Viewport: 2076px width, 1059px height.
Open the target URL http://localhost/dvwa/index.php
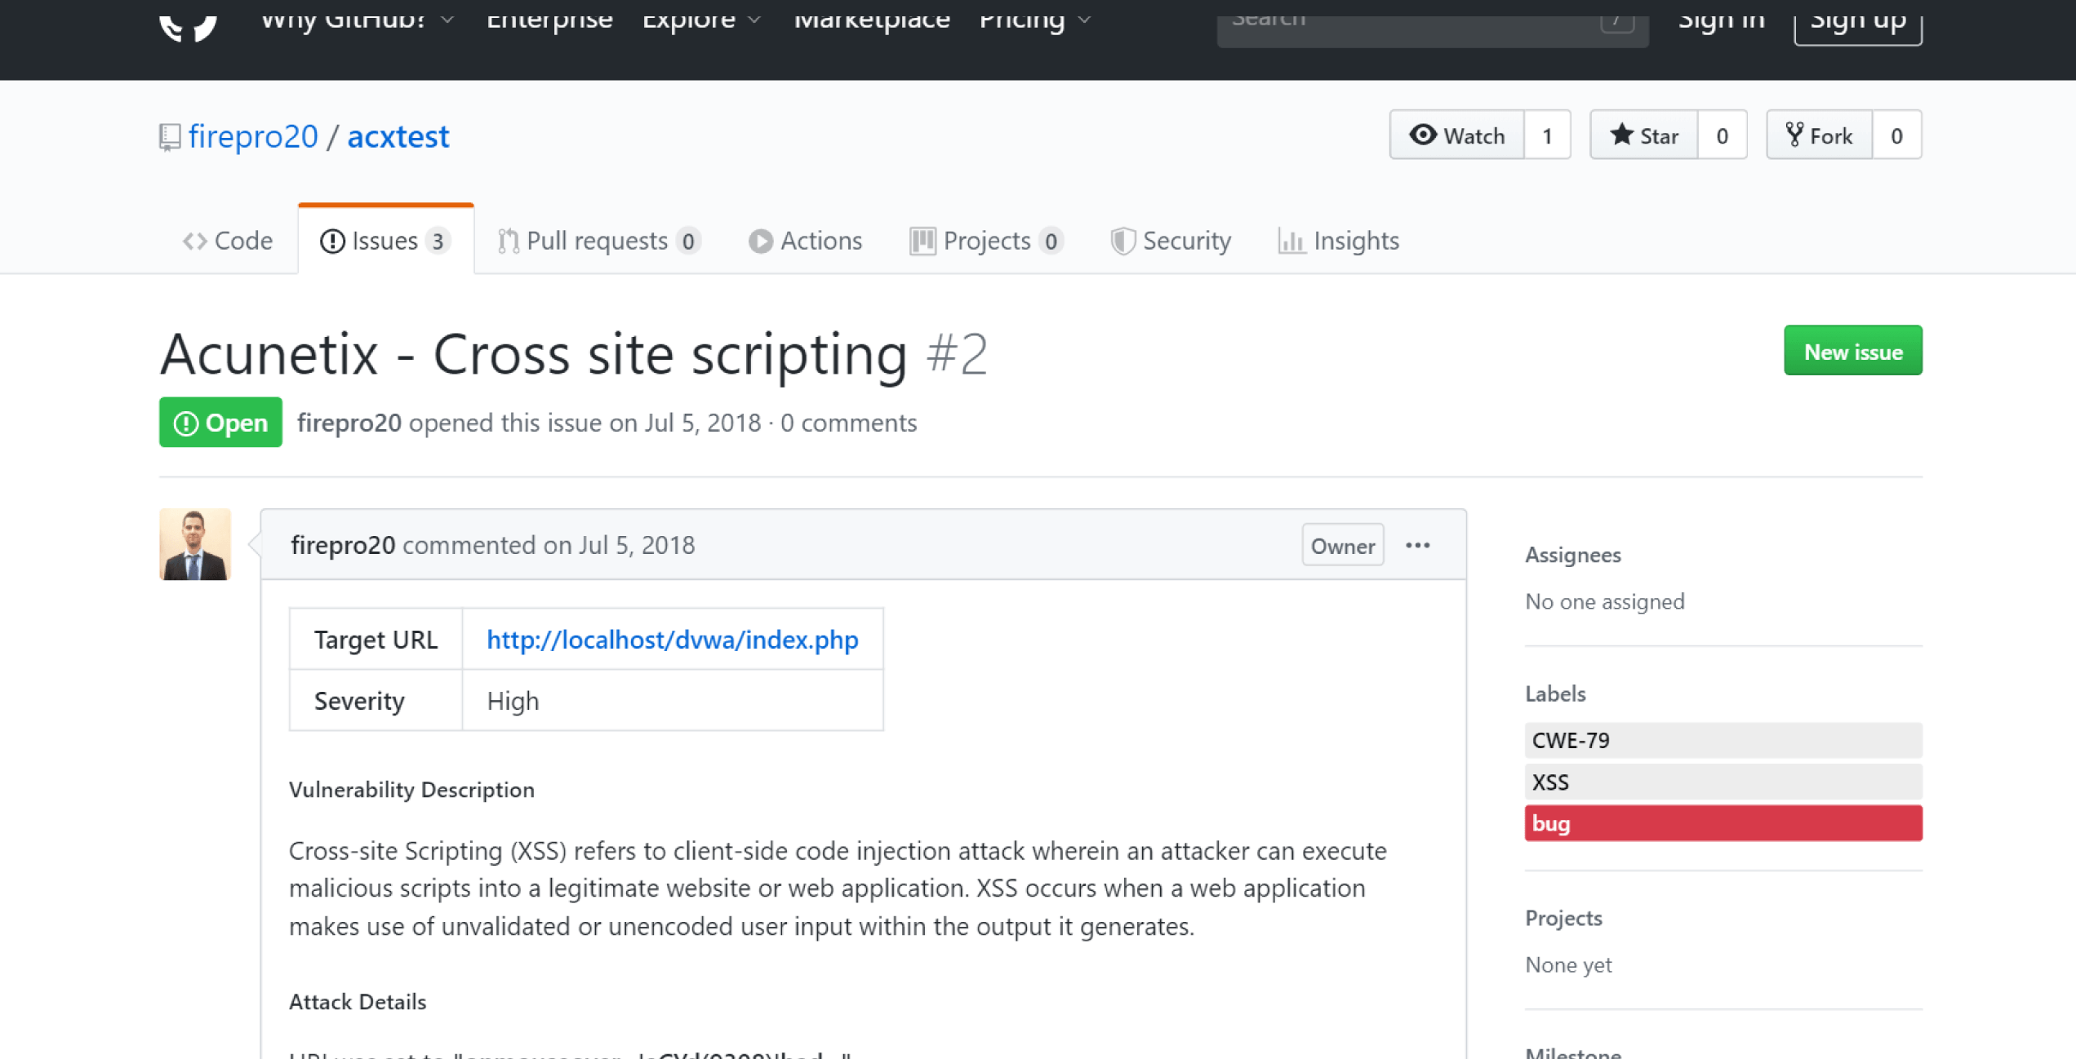[x=672, y=639]
